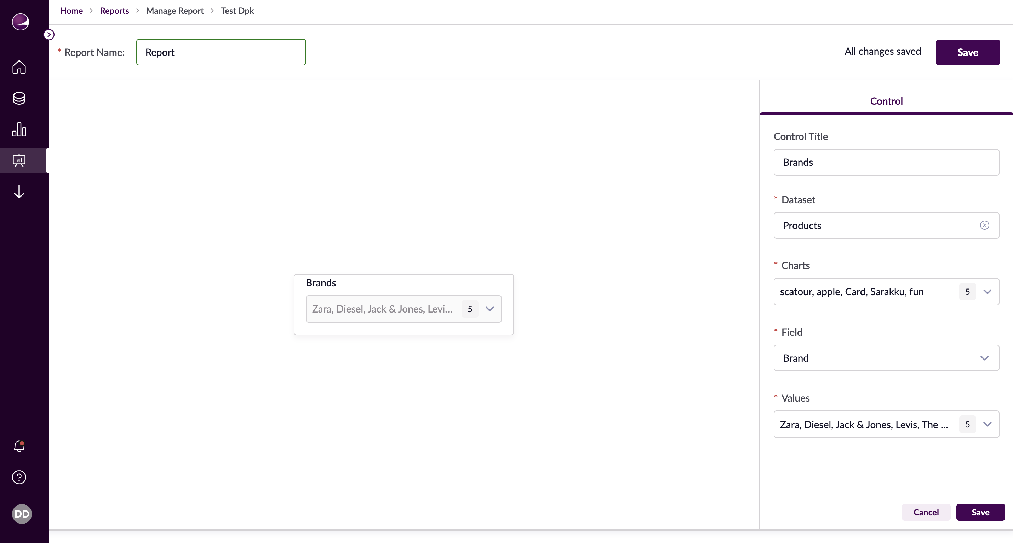
Task: Open the Brands filter dropdown on the canvas
Action: click(490, 309)
